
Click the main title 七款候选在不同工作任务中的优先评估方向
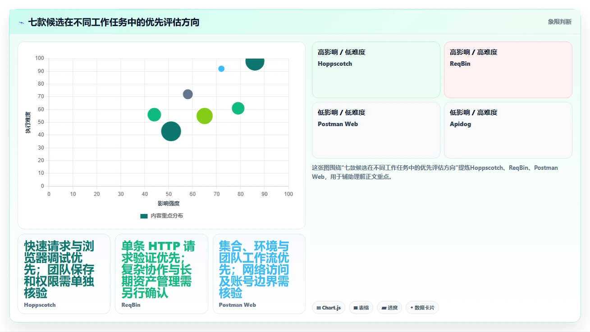pos(114,22)
